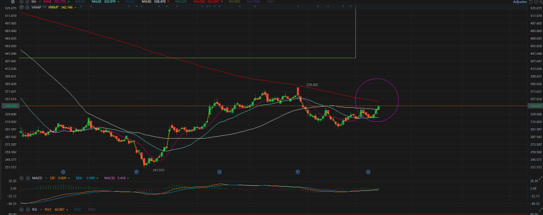Remove the RSI indicator with its X icon
Image resolution: width=543 pixels, height=215 pixels.
click(x=27, y=210)
